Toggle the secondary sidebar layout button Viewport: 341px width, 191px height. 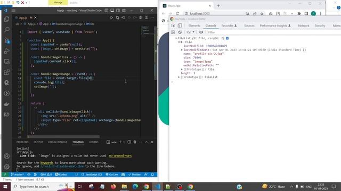[x=118, y=11]
